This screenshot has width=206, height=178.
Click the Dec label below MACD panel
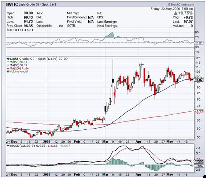[x=14, y=175]
